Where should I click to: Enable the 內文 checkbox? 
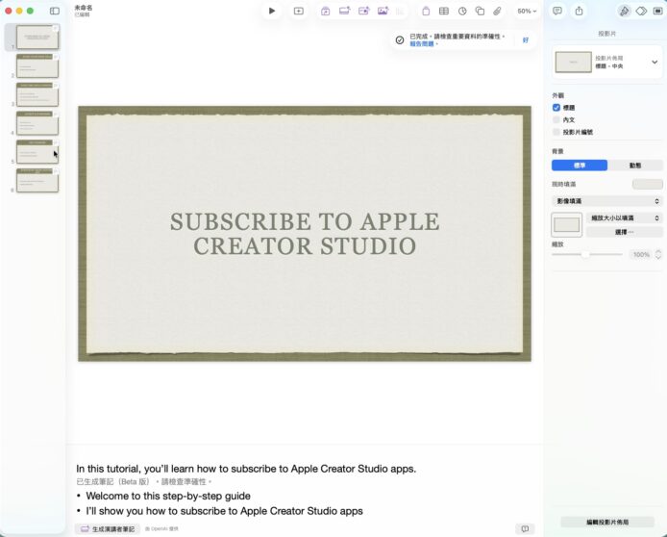pos(556,119)
